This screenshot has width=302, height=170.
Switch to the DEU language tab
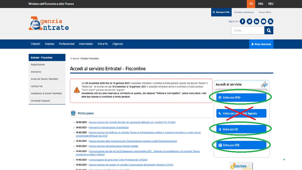pos(271,4)
